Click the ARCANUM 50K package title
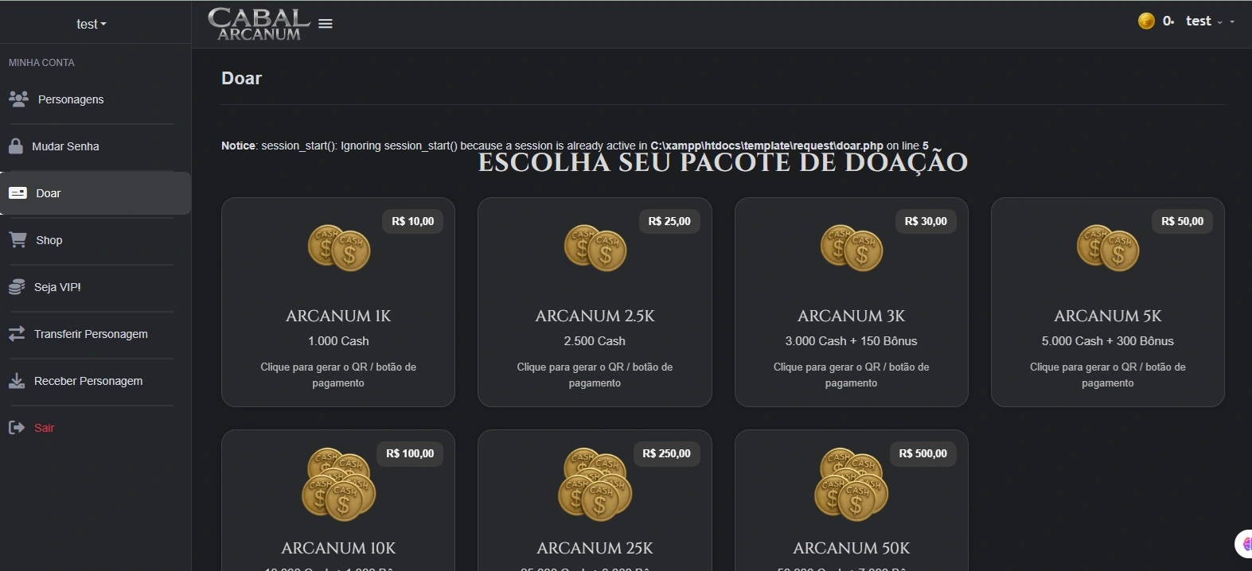Screen dimensions: 1252x571 point(852,548)
